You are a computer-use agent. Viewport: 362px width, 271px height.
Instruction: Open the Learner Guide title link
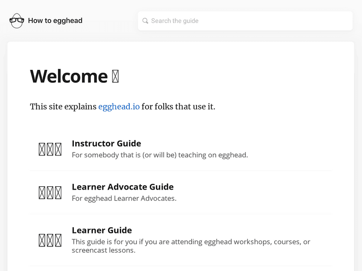[102, 230]
